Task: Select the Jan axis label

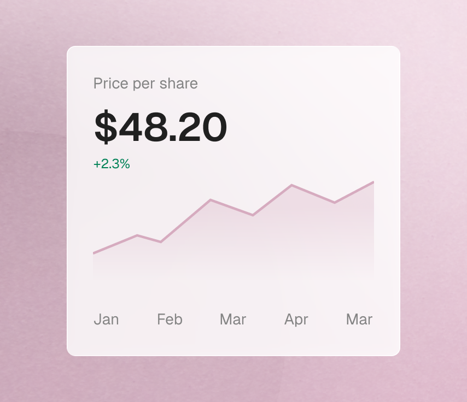Action: pyautogui.click(x=106, y=320)
